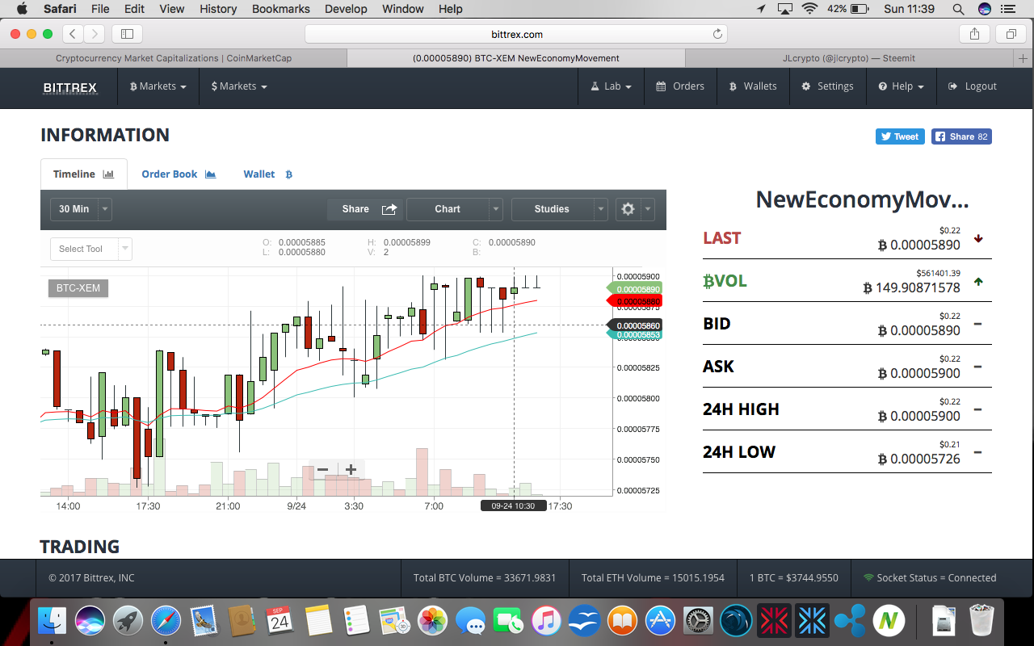This screenshot has height=646, width=1034.
Task: Open iTunes from the Dock
Action: pyautogui.click(x=546, y=620)
